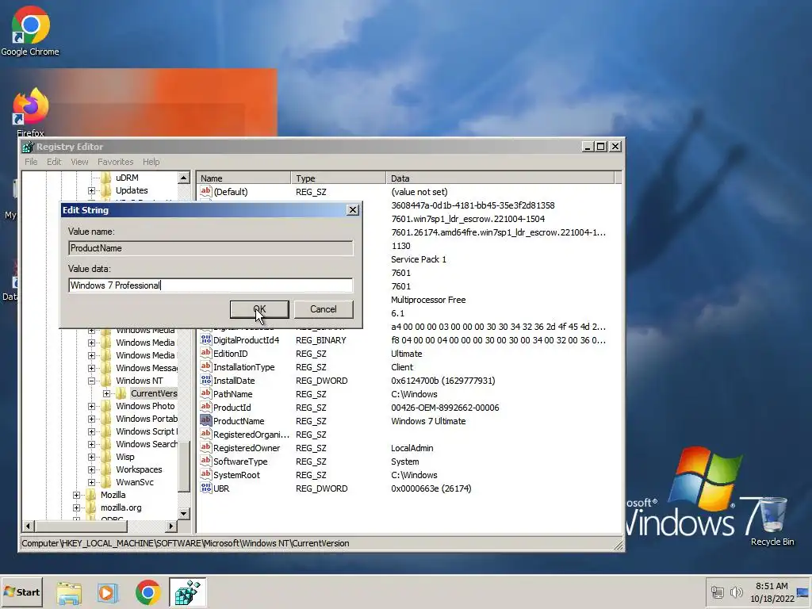Click the Type column header
812x609 pixels.
(x=339, y=178)
